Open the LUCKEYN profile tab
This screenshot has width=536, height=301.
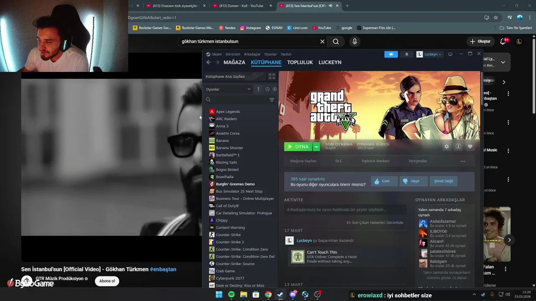pyautogui.click(x=330, y=62)
